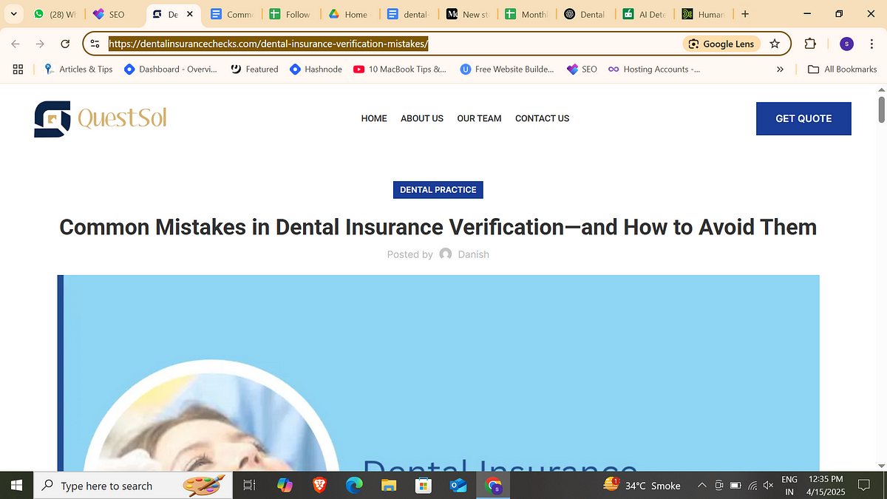
Task: Open the All Bookmarks folder
Action: click(x=842, y=69)
